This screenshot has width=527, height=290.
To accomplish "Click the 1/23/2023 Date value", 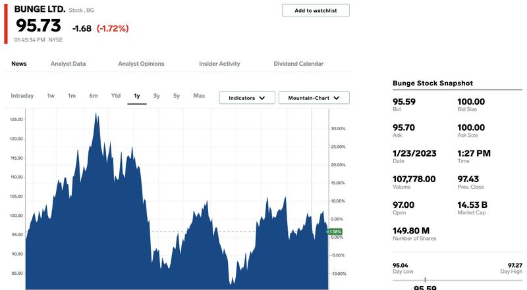I will 414,153.
